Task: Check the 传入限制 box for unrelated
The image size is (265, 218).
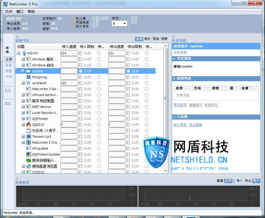Action: 81,83
